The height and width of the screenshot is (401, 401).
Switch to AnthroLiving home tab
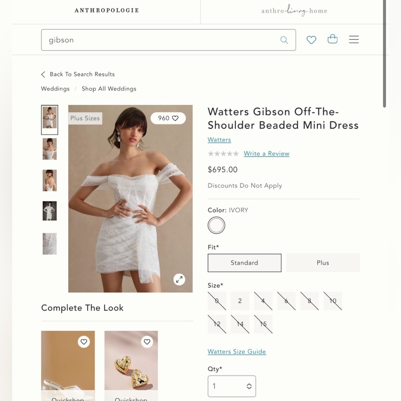point(294,10)
